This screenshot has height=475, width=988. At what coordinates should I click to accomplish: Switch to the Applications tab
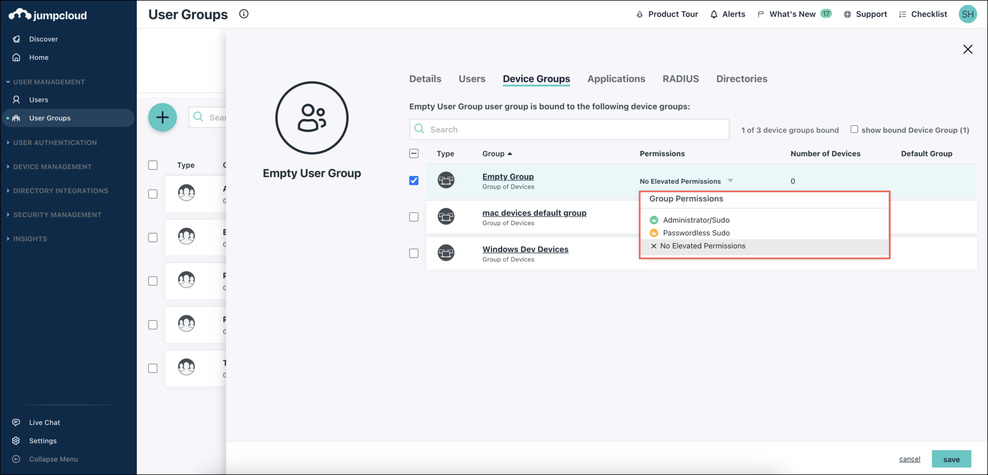point(616,79)
